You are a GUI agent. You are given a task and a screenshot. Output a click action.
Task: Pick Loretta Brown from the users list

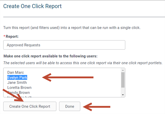point(19,87)
